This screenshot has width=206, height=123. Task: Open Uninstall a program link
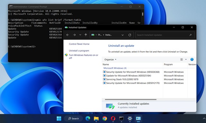[x=79, y=51]
